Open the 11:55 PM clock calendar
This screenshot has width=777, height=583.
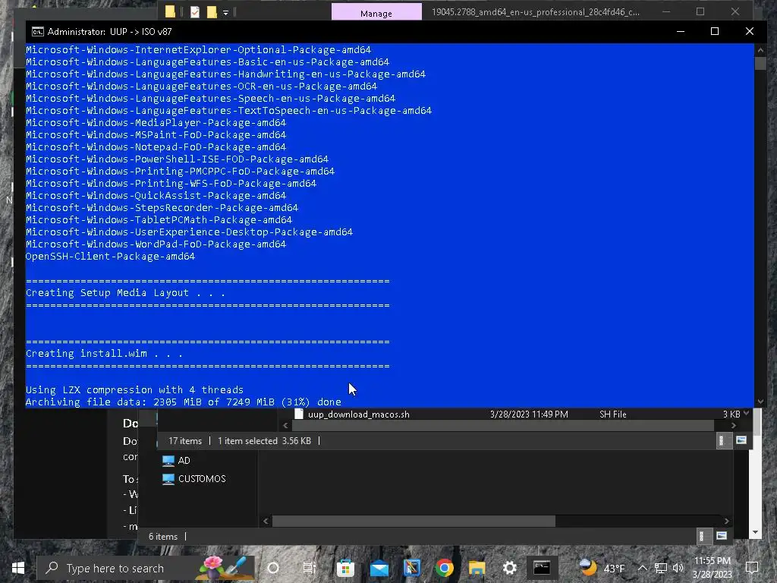coord(712,568)
